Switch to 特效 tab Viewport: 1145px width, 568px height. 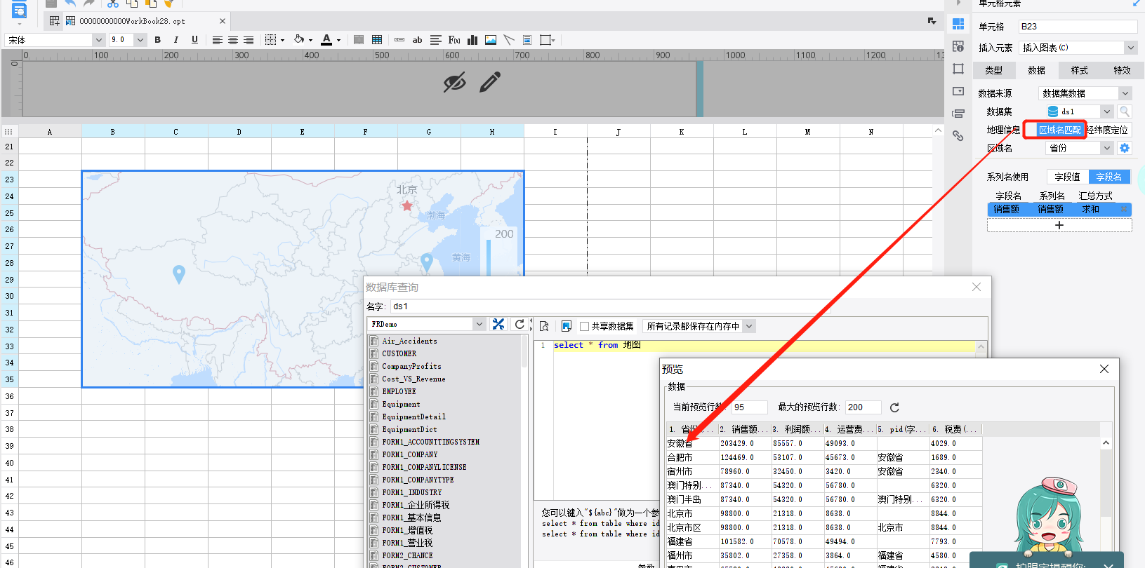pos(1122,70)
